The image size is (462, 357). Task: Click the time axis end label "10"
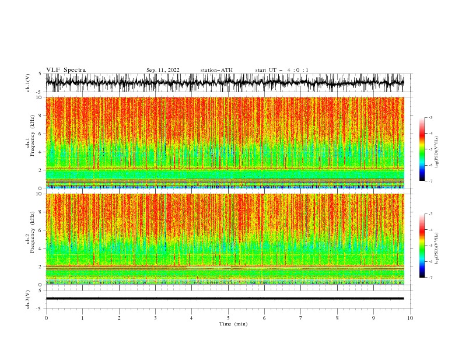click(410, 318)
